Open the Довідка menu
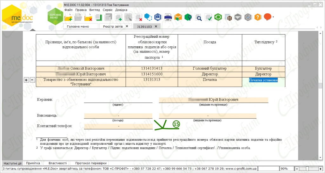 (x=121, y=10)
